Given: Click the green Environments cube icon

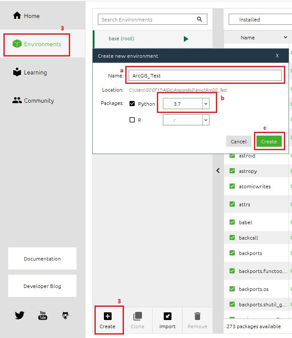Looking at the screenshot, I should click(x=17, y=44).
